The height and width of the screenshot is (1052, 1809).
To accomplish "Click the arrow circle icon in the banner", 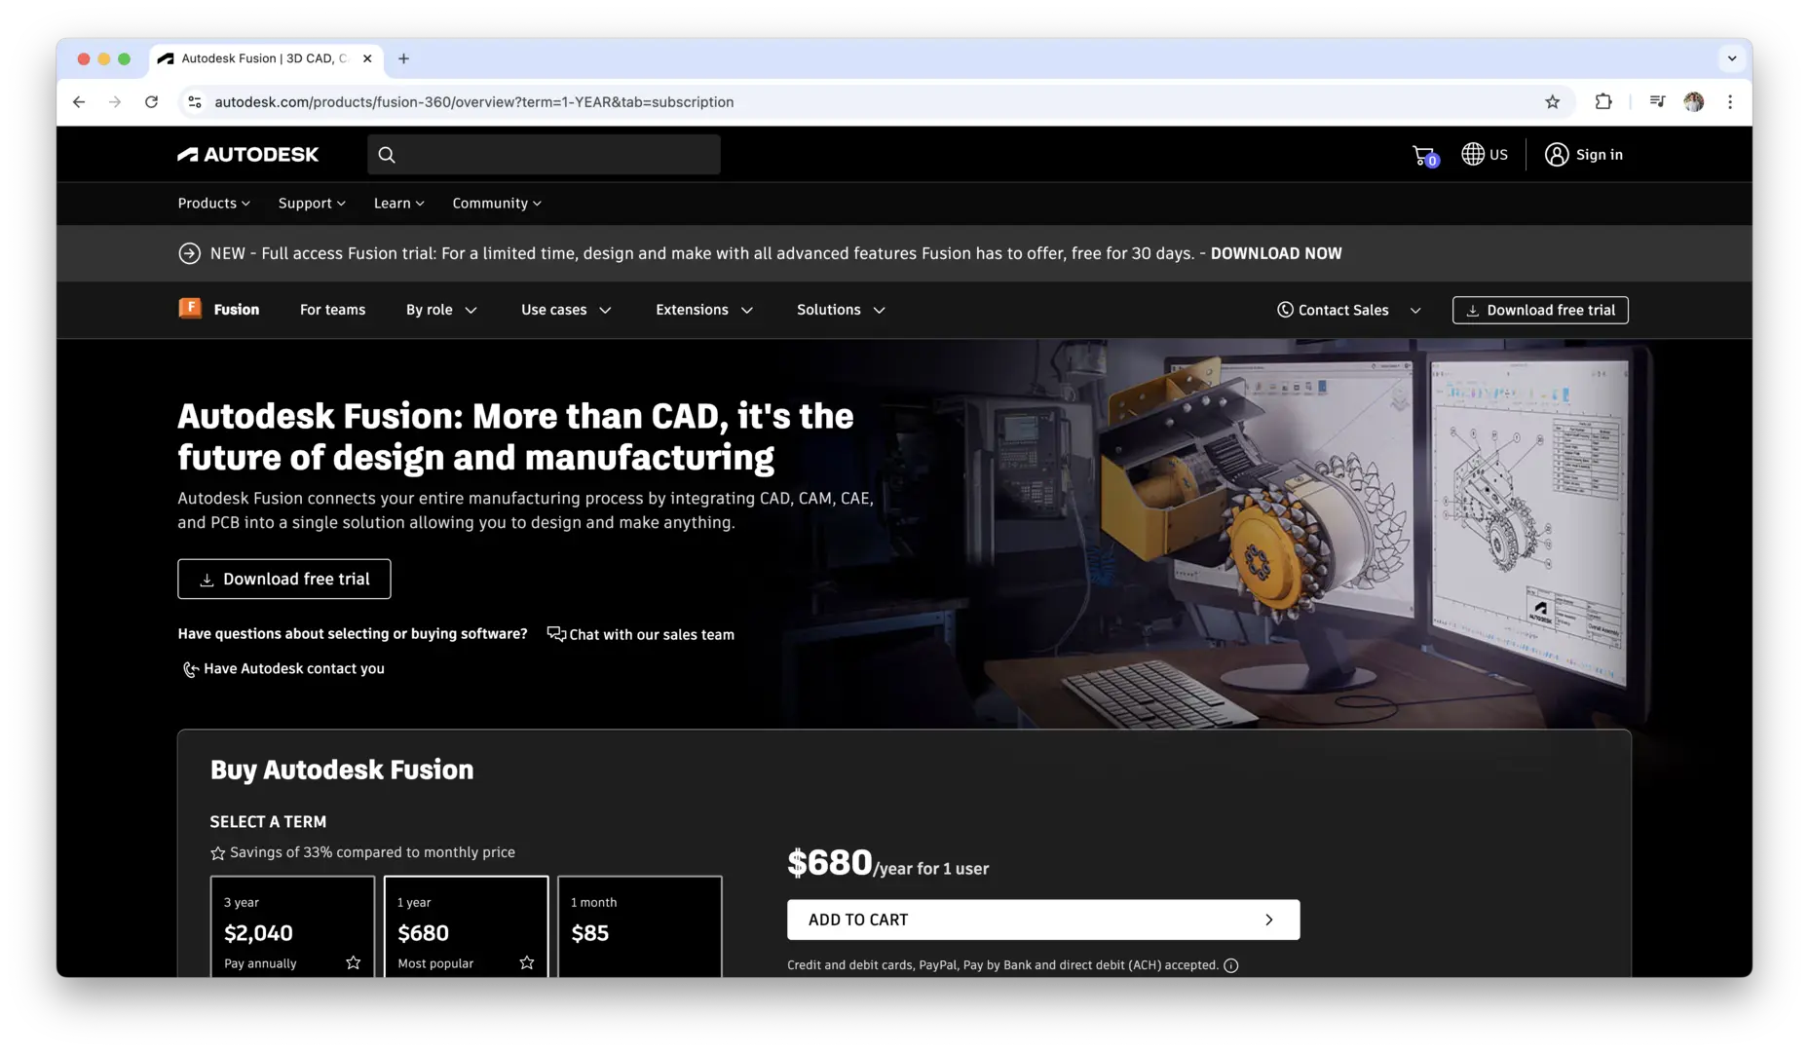I will 189,253.
